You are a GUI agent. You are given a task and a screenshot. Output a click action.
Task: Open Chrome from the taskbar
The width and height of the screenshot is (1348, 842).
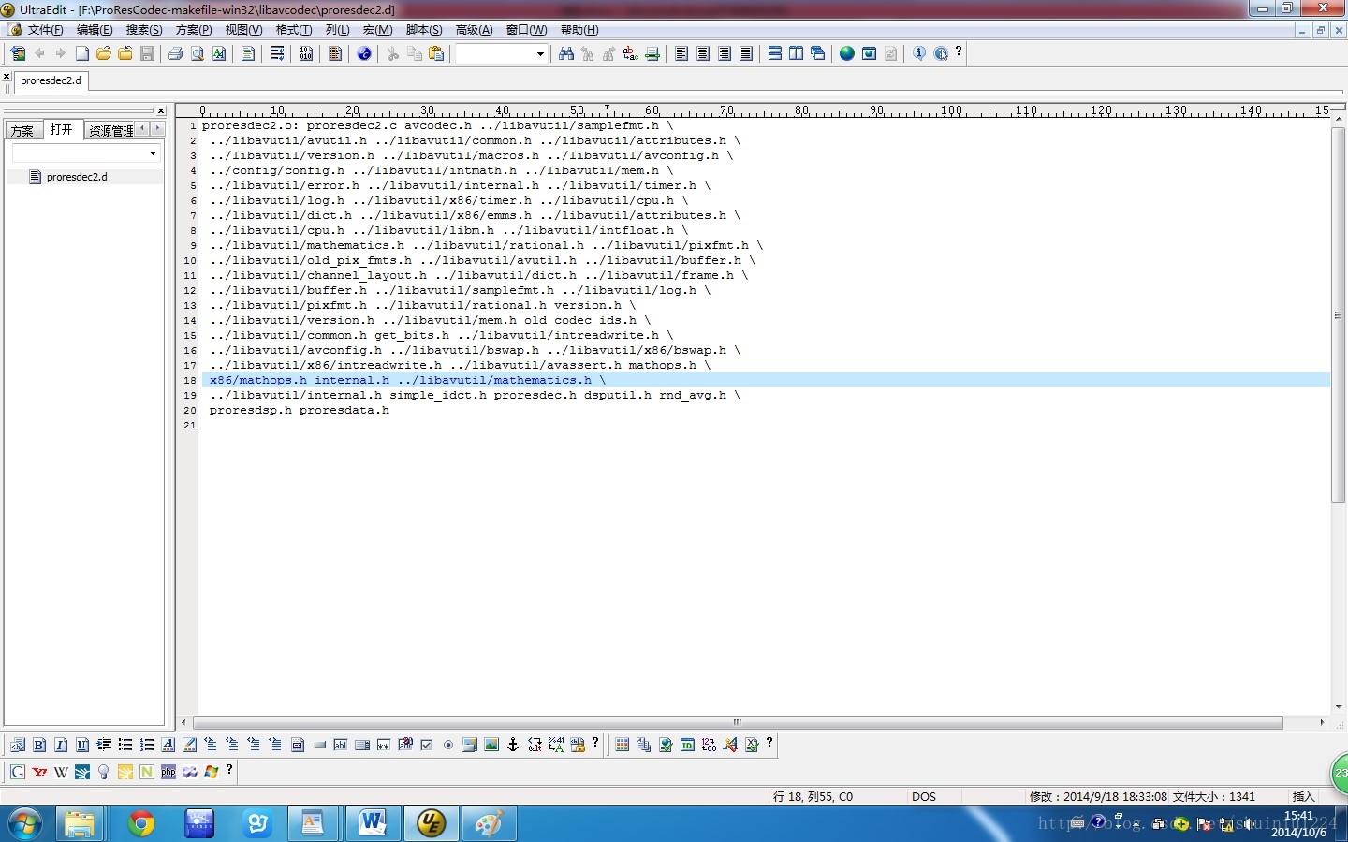click(141, 824)
